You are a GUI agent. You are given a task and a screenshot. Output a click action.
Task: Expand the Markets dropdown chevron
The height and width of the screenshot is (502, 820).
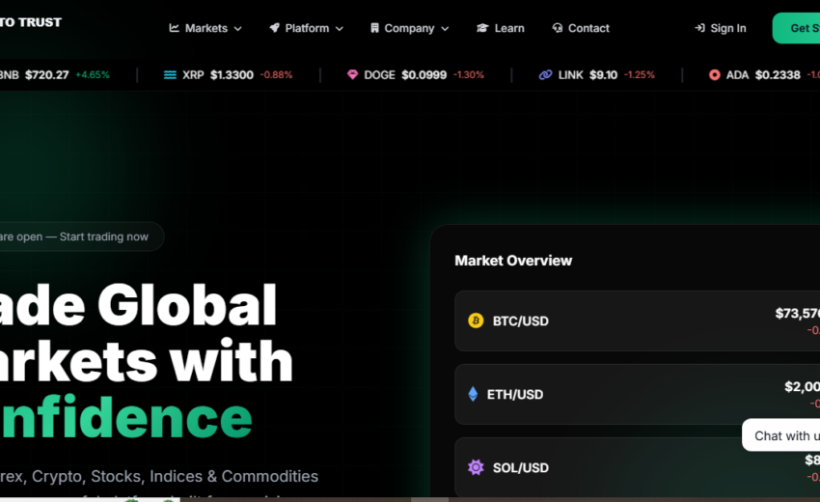click(238, 29)
